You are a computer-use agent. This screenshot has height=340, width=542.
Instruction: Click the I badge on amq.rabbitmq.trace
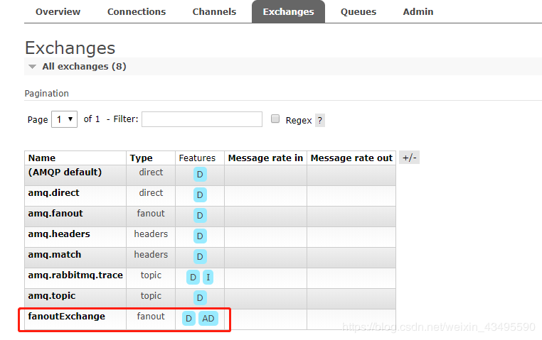pyautogui.click(x=208, y=278)
